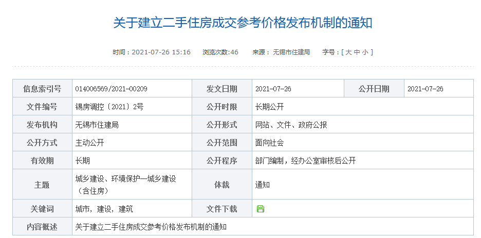Viewport: 481px width, 238px height.
Task: Select 无锡市住建局 in the 发布机构 row
Action: point(97,125)
